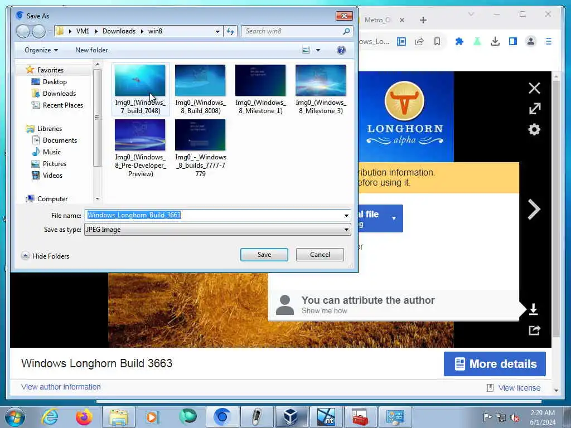This screenshot has width=571, height=428.
Task: Open Videos library
Action: click(52, 176)
